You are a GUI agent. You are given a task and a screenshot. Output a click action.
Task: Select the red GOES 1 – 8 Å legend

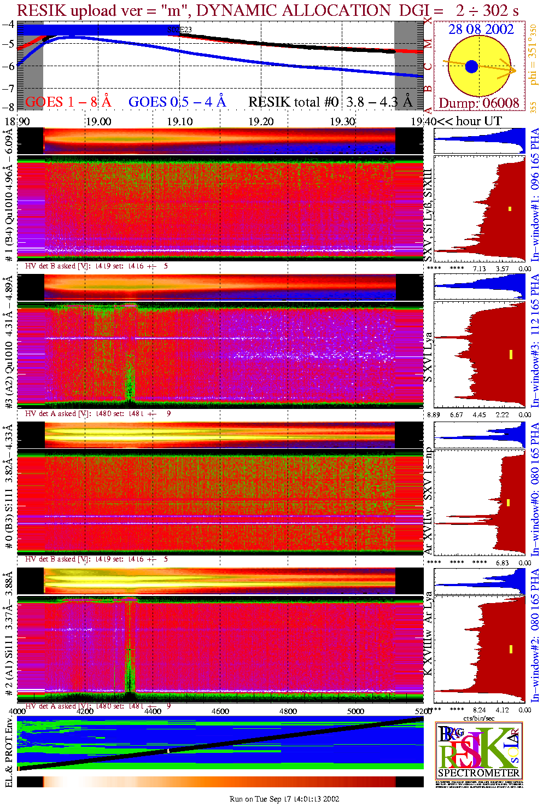tap(68, 102)
